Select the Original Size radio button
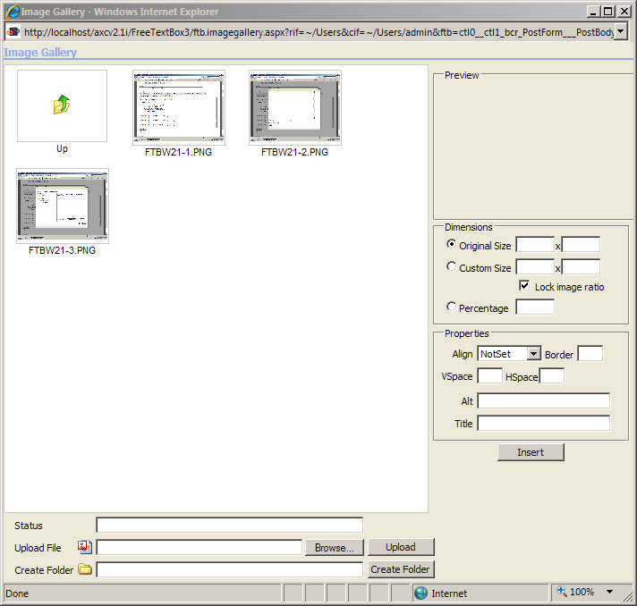The width and height of the screenshot is (637, 606). [x=451, y=244]
